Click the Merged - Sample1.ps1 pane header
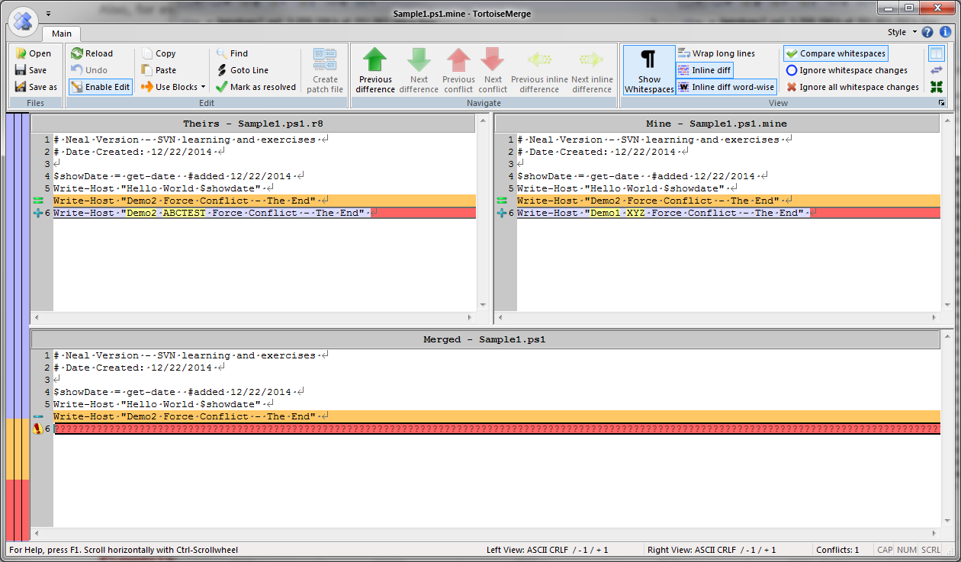Viewport: 961px width, 562px height. coord(485,339)
